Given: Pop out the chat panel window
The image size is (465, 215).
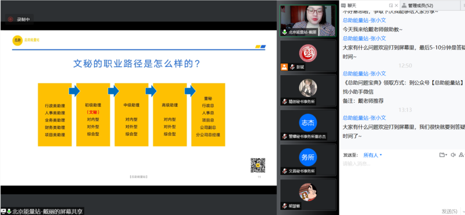Looking at the screenshot, I should coord(391,5).
